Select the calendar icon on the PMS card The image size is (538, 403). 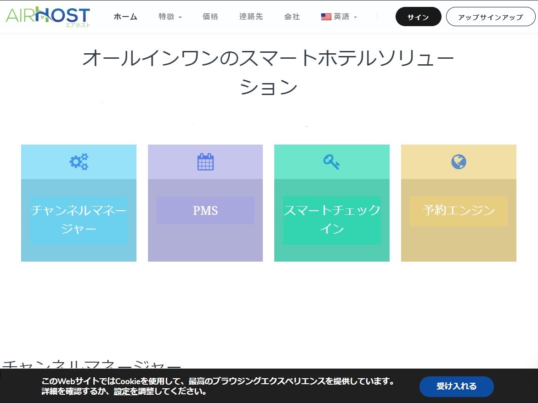tap(205, 162)
